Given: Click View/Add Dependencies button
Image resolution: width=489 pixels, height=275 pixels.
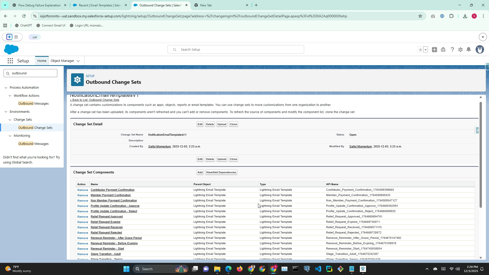Looking at the screenshot, I should pyautogui.click(x=221, y=172).
